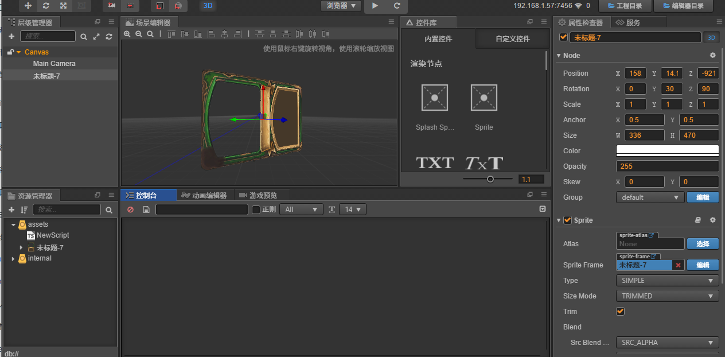The width and height of the screenshot is (725, 357).
Task: Open the console log file icon
Action: [x=146, y=209]
